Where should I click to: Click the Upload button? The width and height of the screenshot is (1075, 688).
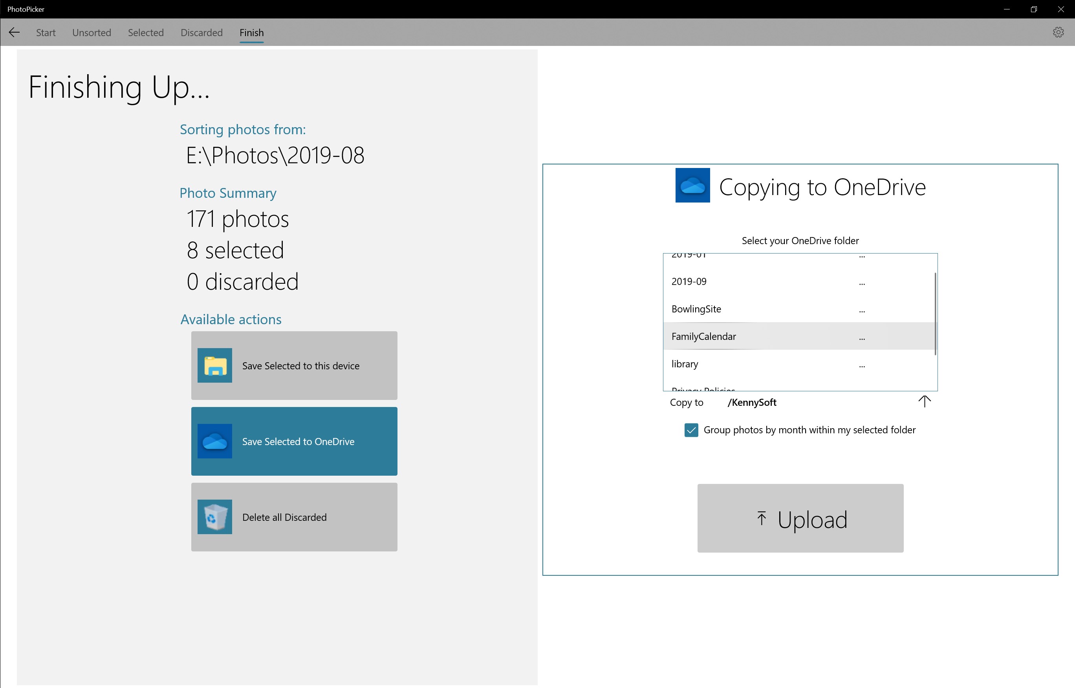(x=800, y=518)
